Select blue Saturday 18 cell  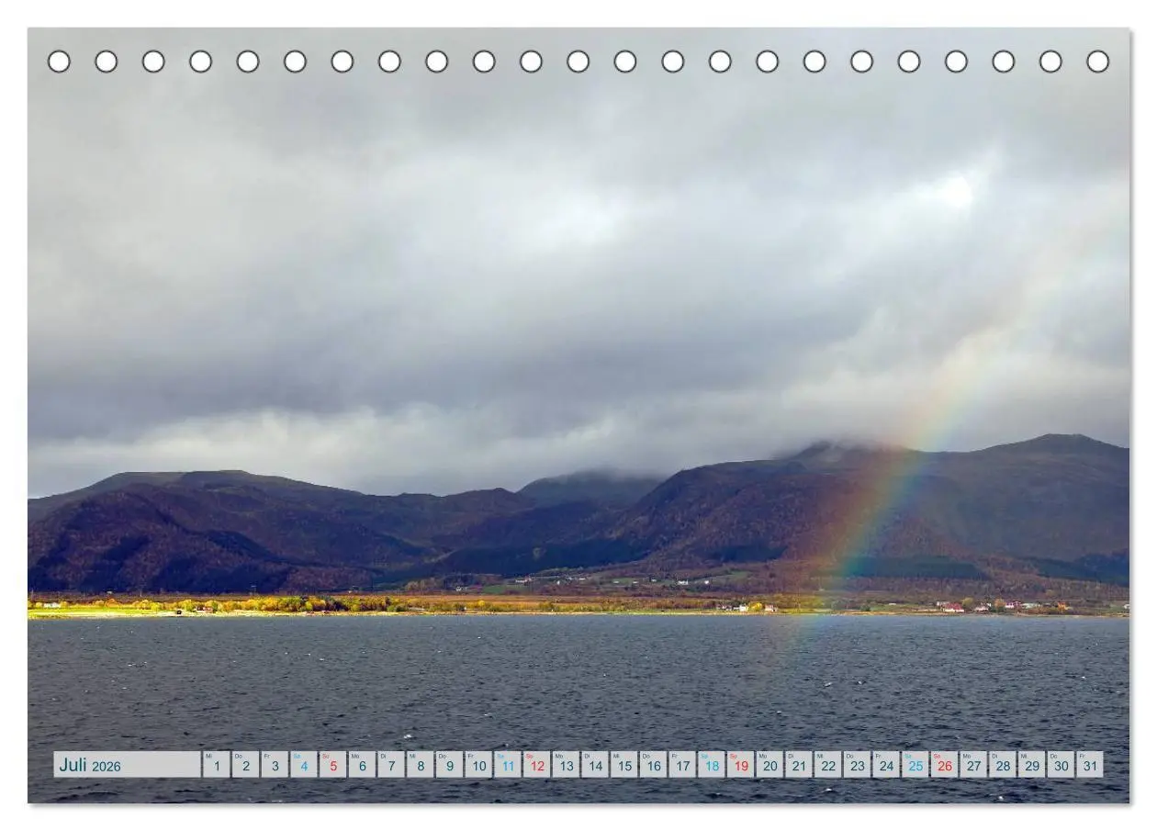coord(712,764)
